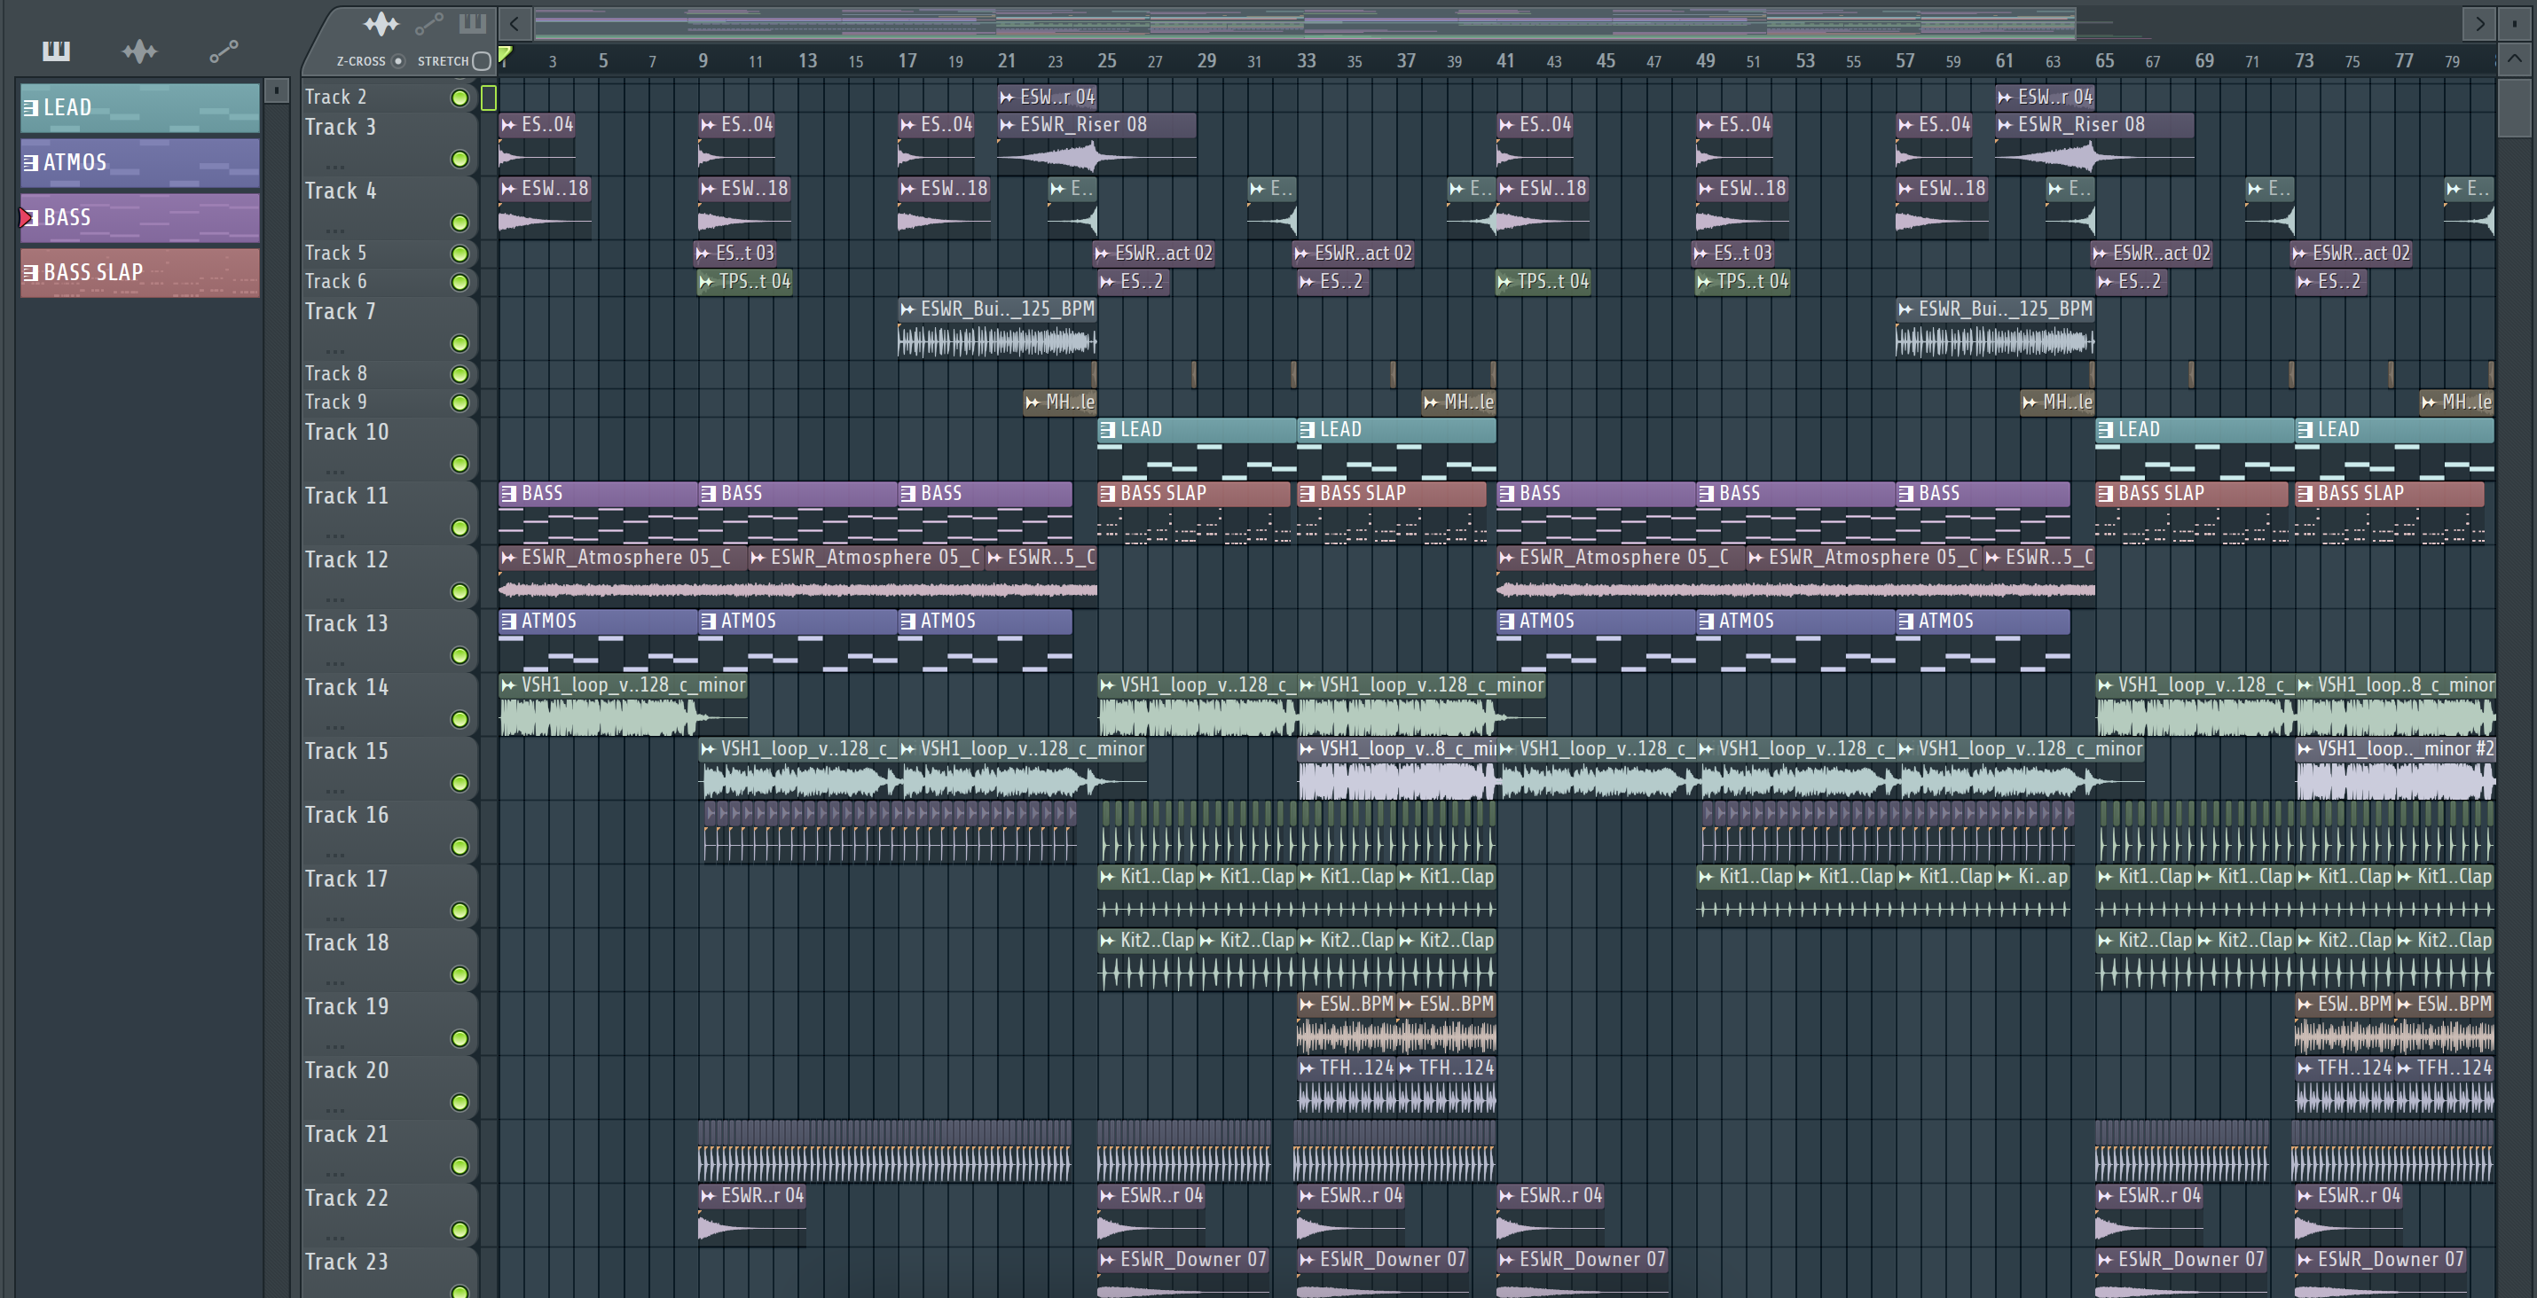The height and width of the screenshot is (1298, 2537).
Task: Click the Track 4 name label
Action: 341,191
